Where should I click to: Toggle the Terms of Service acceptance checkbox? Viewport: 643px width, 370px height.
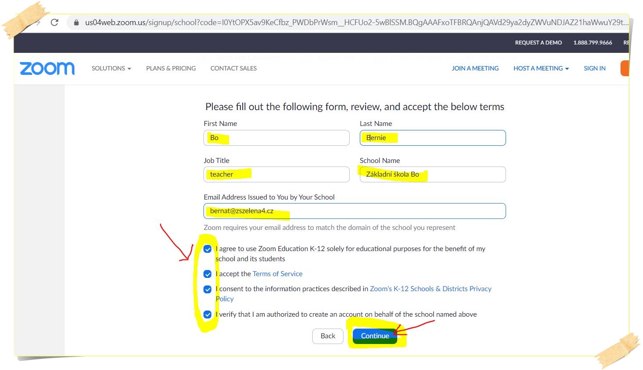point(207,274)
